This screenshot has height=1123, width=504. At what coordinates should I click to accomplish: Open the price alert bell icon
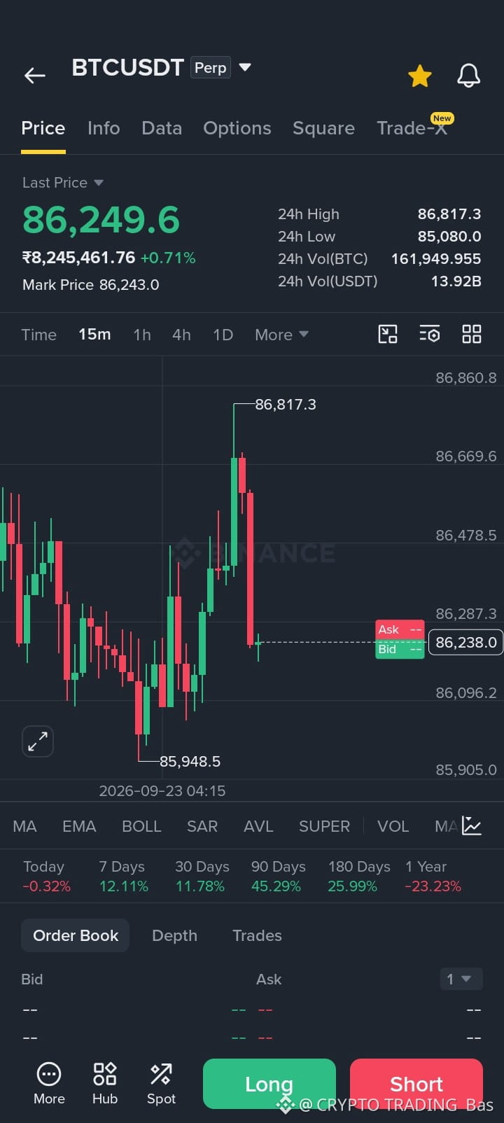(x=468, y=76)
